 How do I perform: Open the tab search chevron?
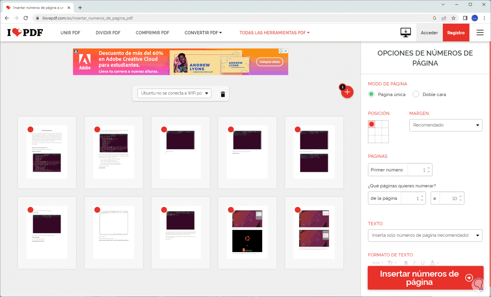(x=443, y=4)
